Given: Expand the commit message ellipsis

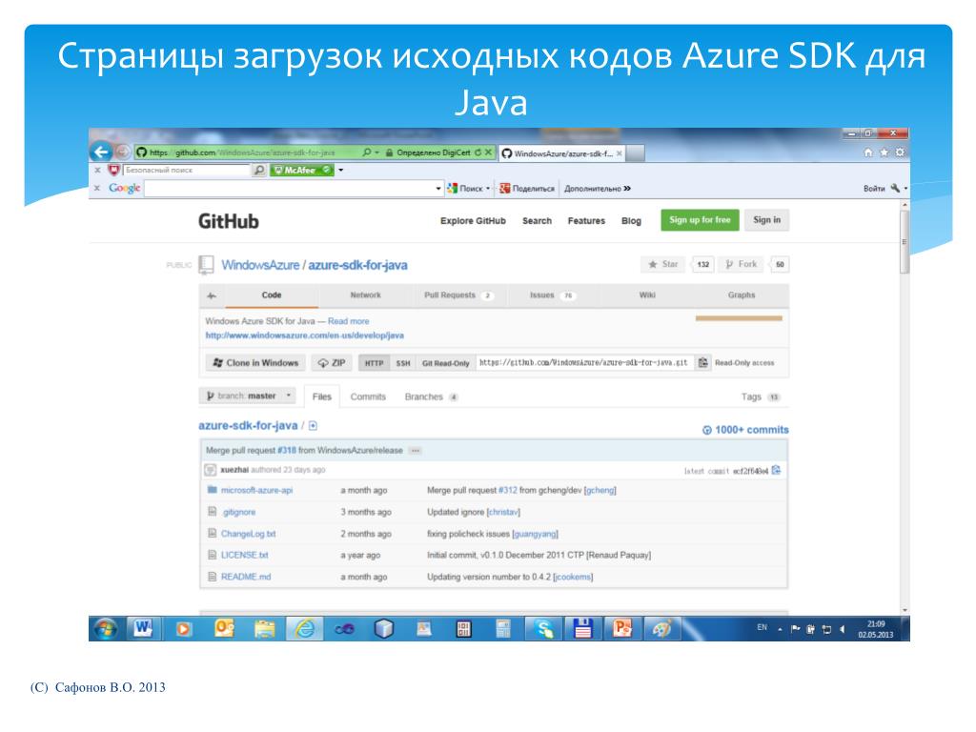Looking at the screenshot, I should 415,450.
